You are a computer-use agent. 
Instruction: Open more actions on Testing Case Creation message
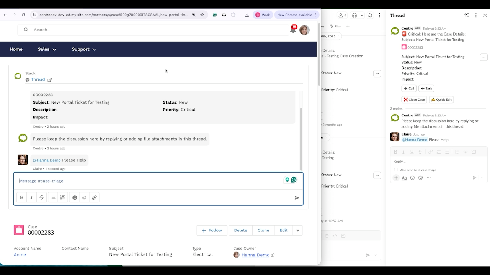coord(377,73)
